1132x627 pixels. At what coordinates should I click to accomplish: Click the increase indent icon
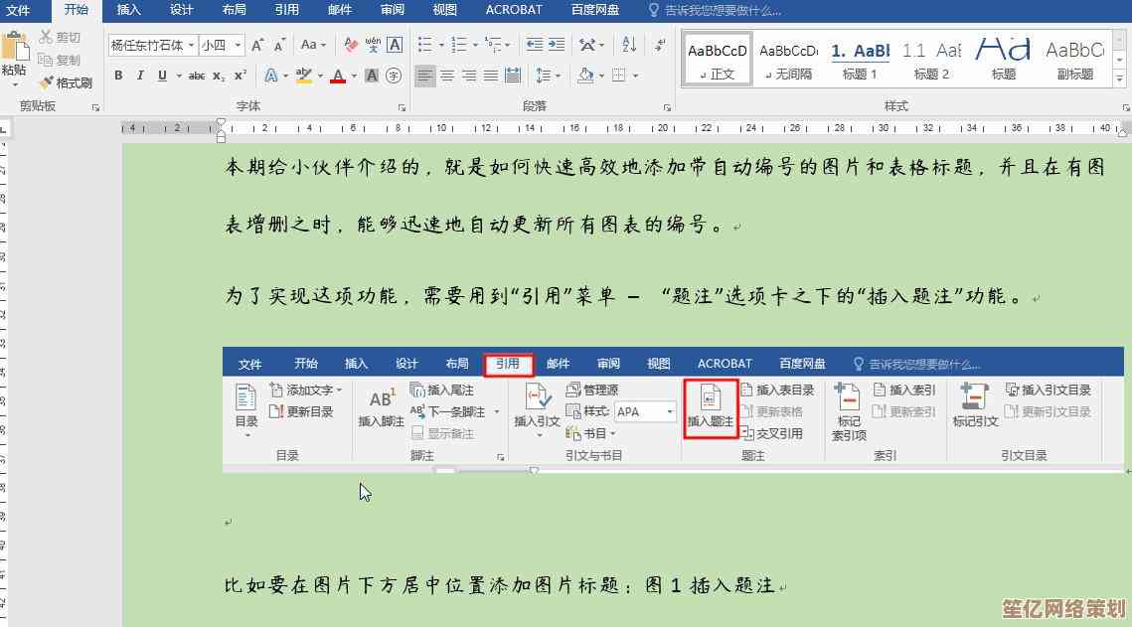click(556, 45)
